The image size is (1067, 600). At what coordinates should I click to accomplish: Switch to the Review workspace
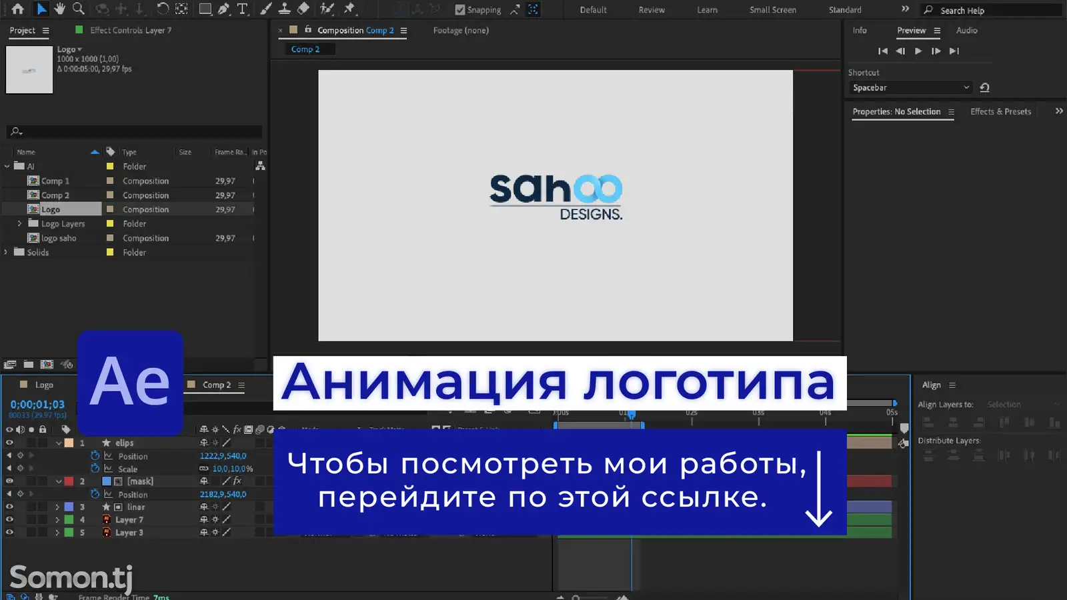click(x=652, y=10)
